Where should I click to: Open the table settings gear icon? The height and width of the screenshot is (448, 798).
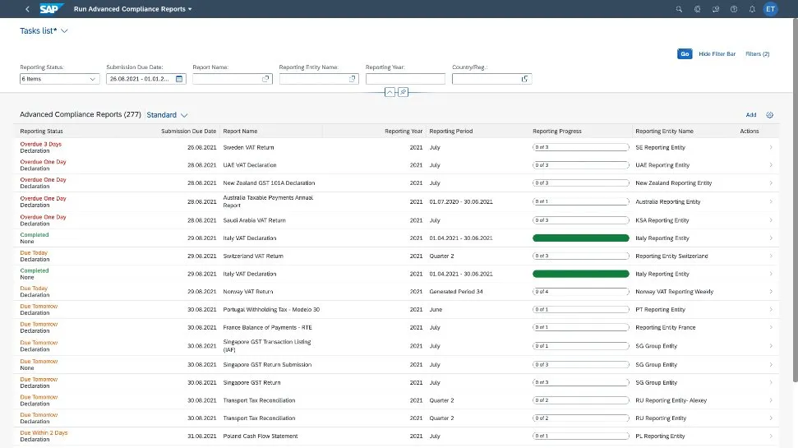pyautogui.click(x=770, y=115)
